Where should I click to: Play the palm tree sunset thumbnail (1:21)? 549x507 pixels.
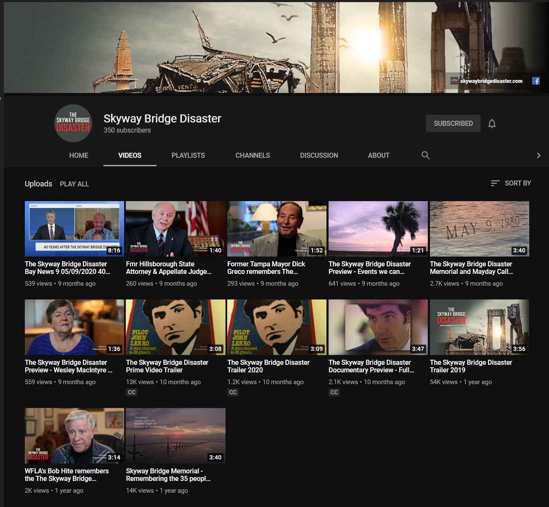click(x=378, y=229)
